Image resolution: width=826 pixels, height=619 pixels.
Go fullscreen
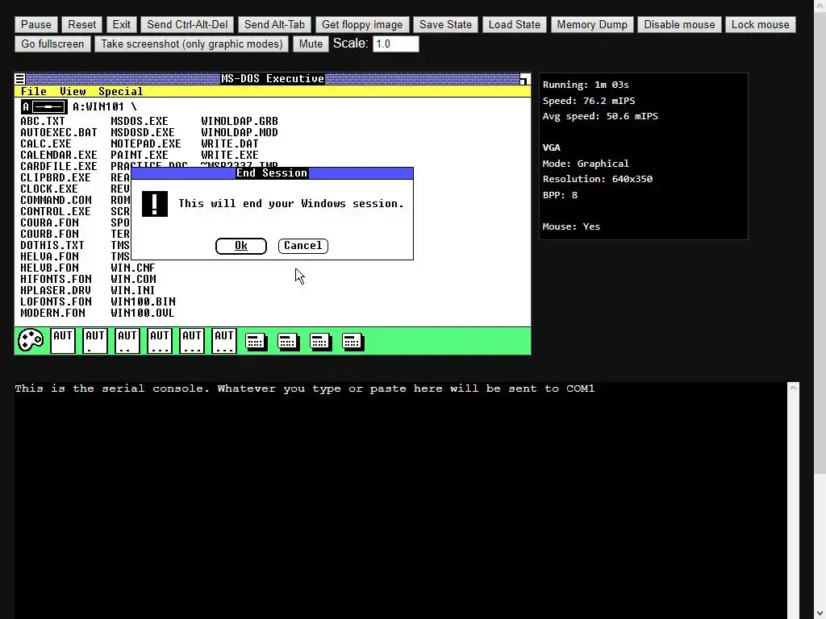(x=52, y=44)
